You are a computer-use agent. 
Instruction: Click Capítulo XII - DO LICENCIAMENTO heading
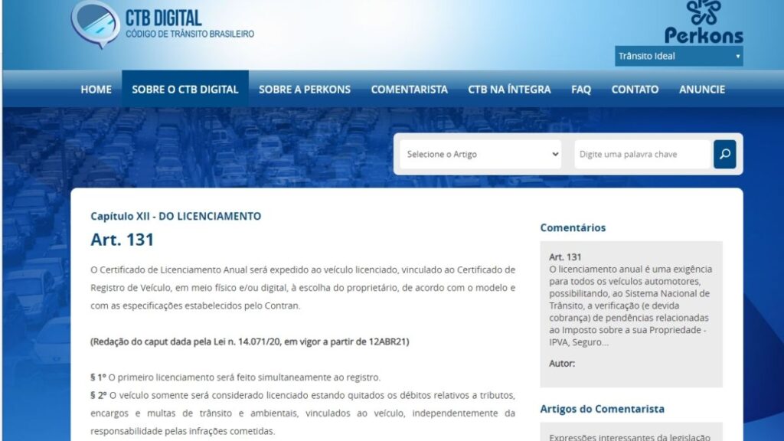click(175, 216)
